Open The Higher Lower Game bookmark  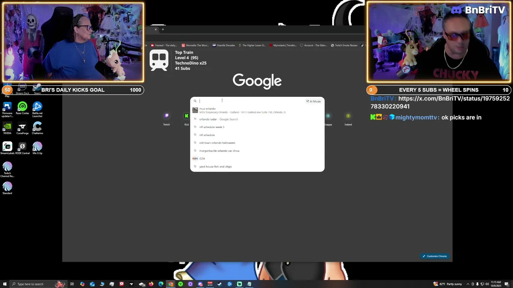[x=252, y=45]
